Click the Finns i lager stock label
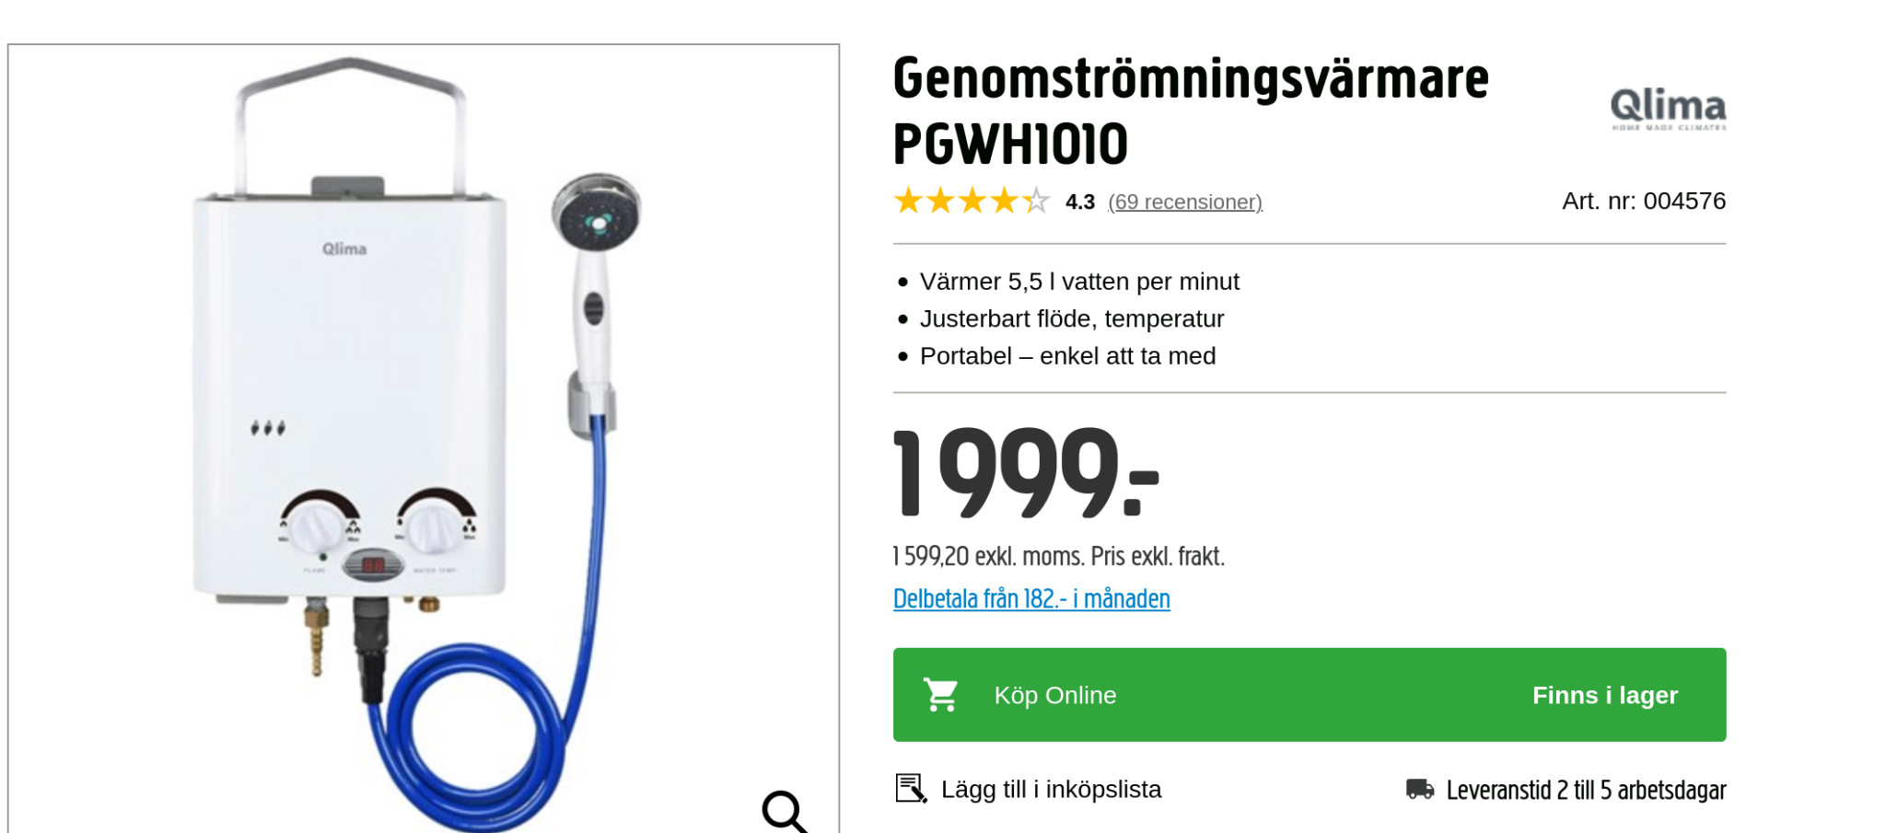 click(x=1604, y=695)
